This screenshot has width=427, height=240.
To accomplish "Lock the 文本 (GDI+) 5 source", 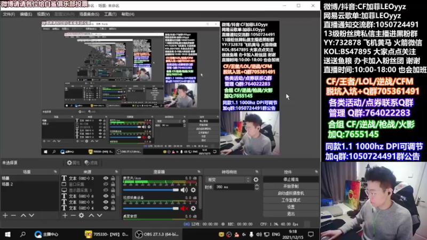I will 113,202.
